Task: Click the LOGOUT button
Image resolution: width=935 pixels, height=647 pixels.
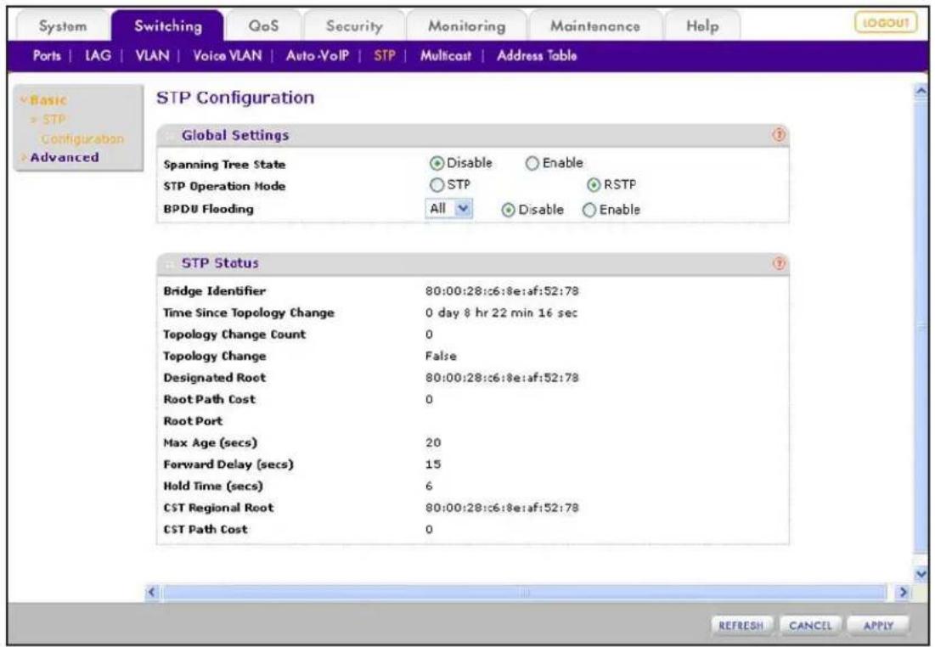Action: pyautogui.click(x=886, y=23)
